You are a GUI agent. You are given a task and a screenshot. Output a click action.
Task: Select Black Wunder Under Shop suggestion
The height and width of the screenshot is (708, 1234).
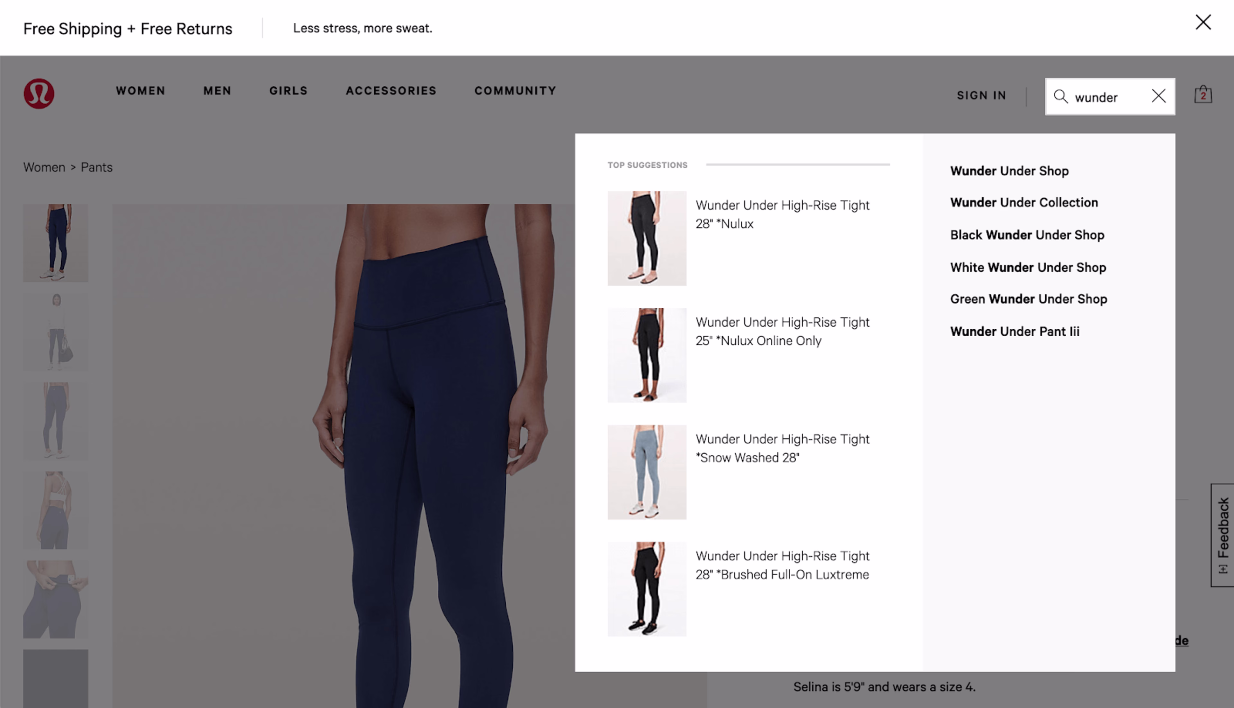[x=1027, y=235]
